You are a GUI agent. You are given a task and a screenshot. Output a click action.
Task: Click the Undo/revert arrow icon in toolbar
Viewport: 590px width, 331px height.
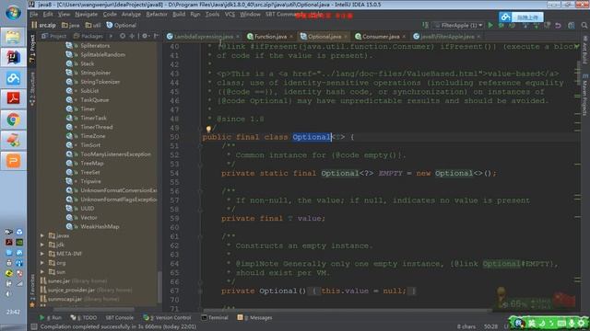tap(558, 25)
